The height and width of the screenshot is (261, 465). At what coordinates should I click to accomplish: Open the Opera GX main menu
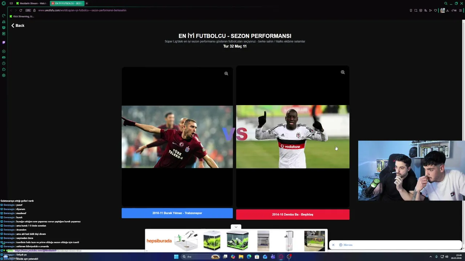point(4,3)
